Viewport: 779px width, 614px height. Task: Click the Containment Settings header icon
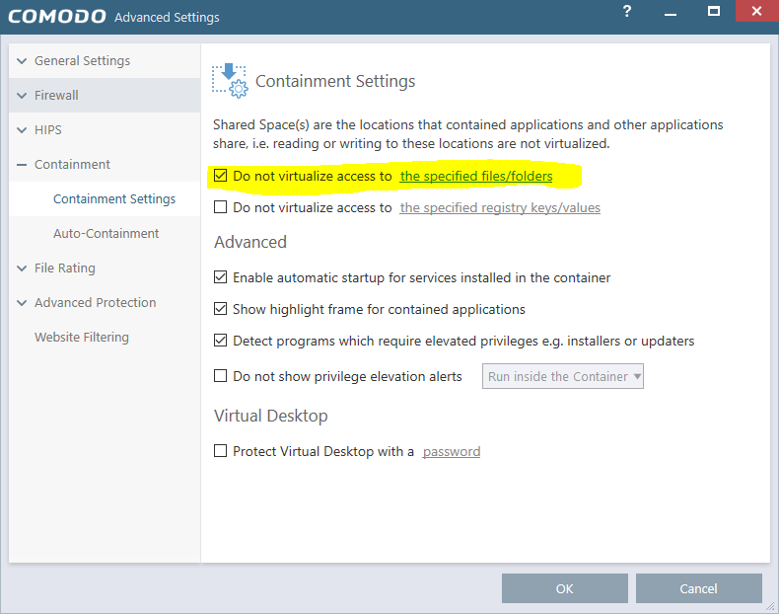(229, 80)
